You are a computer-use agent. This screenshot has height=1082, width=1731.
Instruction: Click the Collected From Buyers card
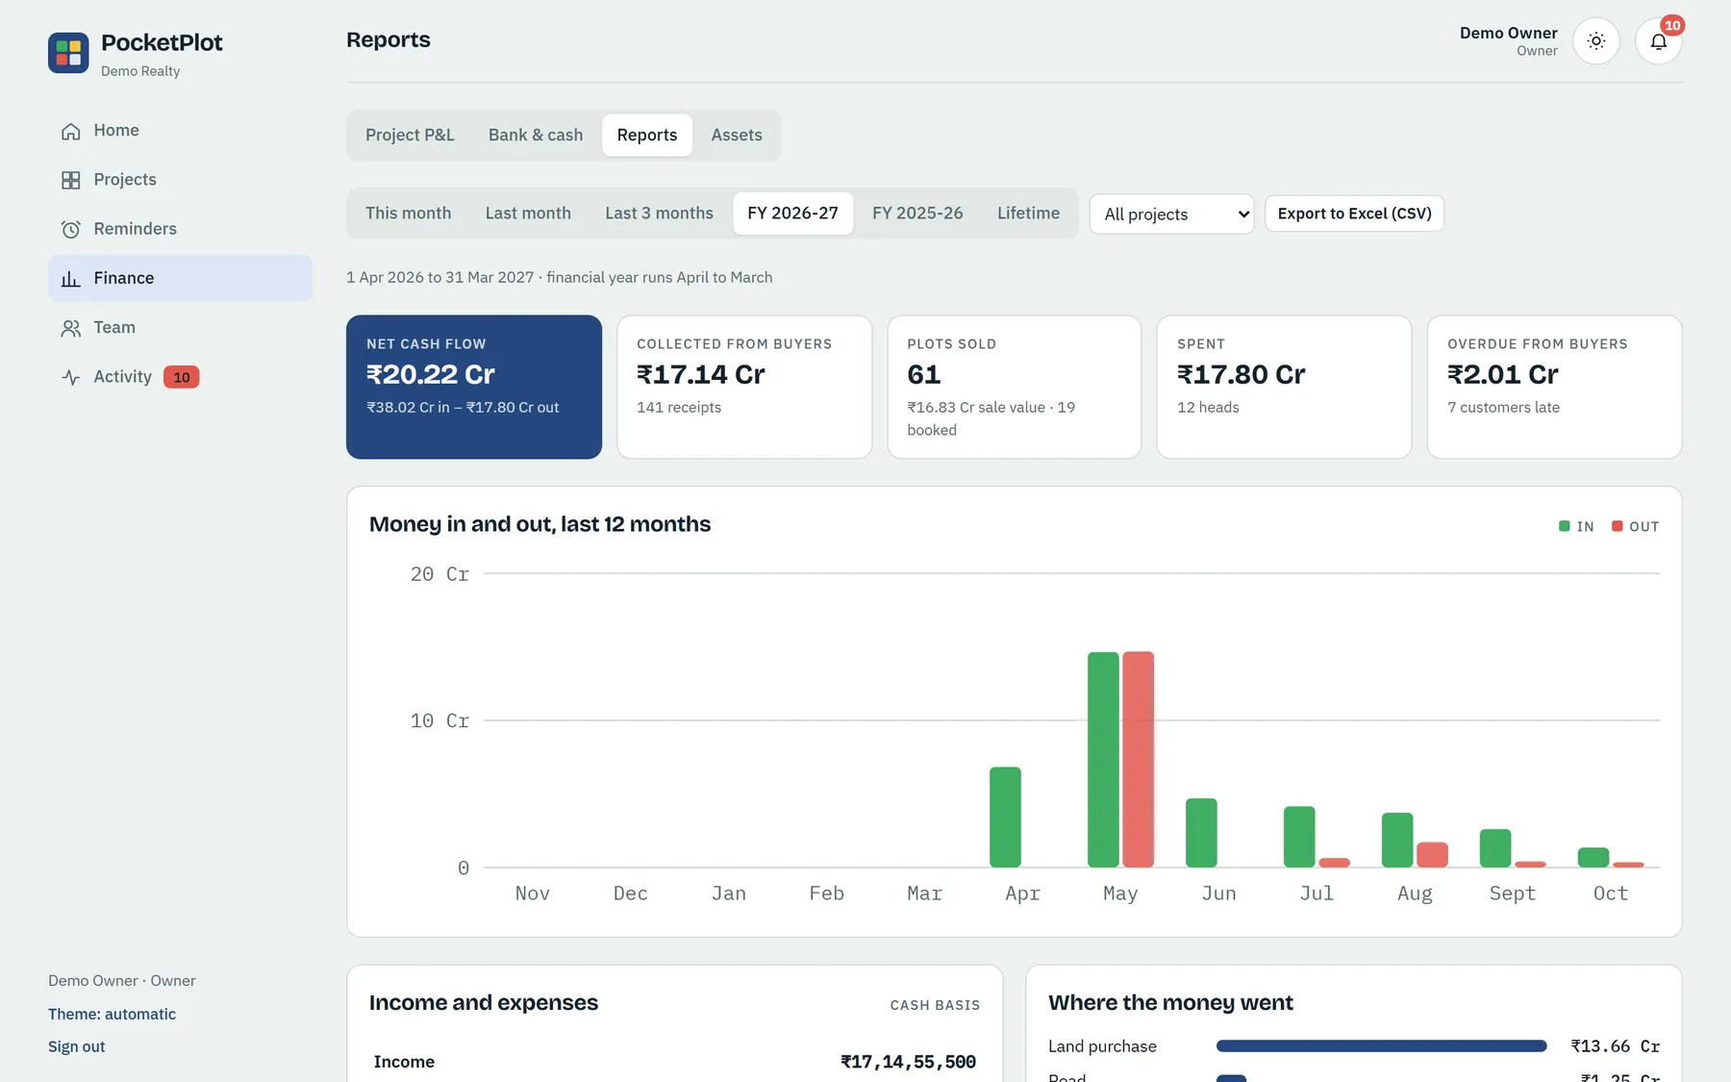pos(744,387)
